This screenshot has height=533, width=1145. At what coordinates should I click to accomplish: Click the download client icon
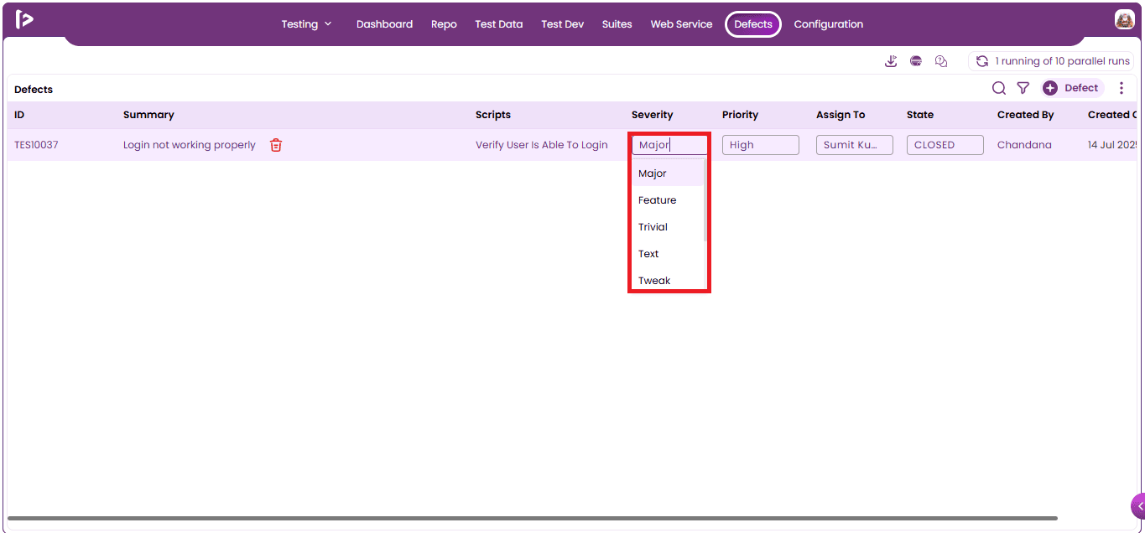pyautogui.click(x=891, y=61)
